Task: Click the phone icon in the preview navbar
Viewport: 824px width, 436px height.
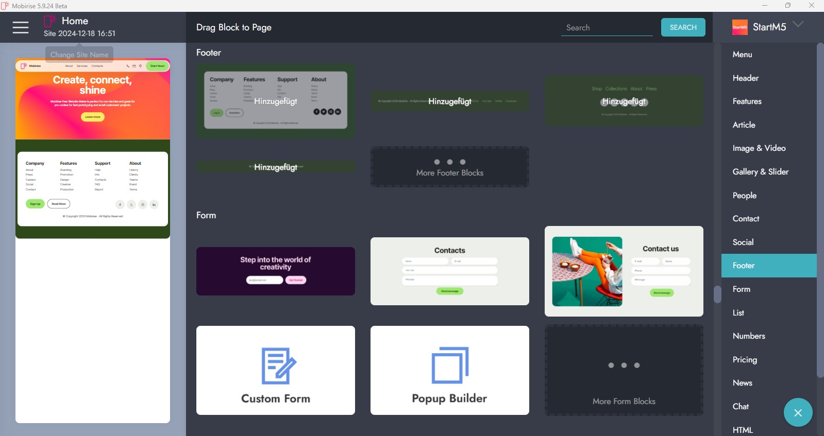Action: pos(128,66)
